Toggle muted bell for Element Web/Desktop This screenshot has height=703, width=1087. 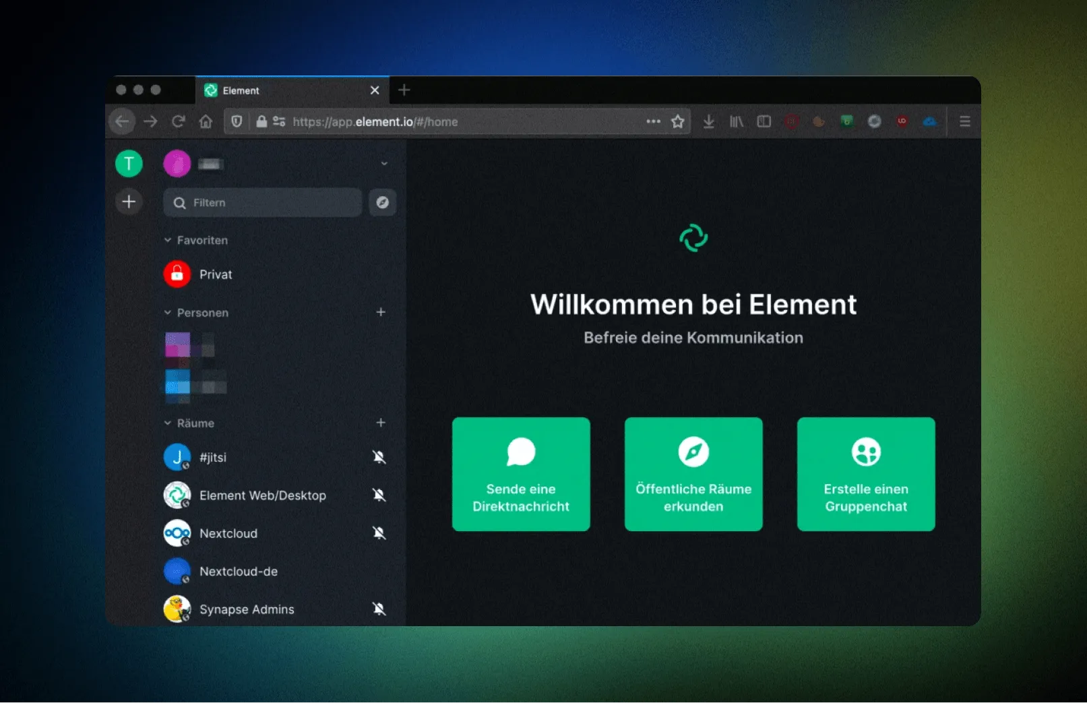point(379,495)
